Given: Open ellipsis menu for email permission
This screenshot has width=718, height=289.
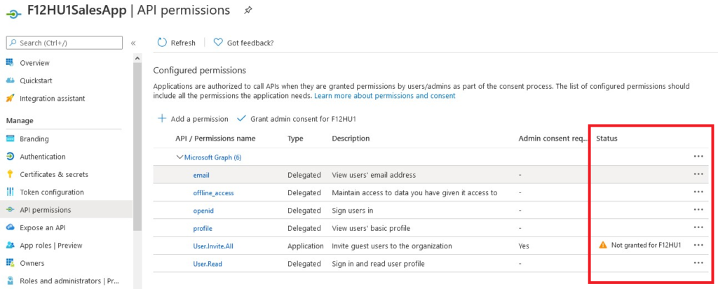Looking at the screenshot, I should tap(698, 174).
